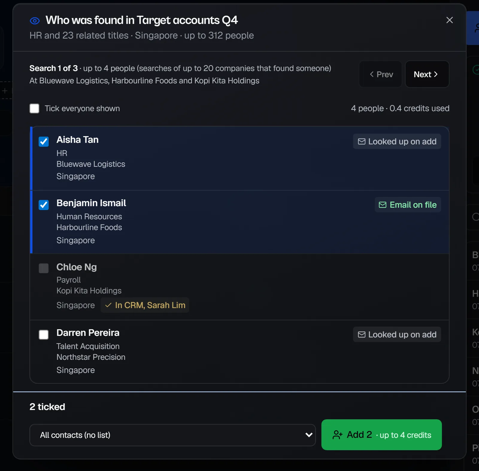Untick Aisha Tan's checkbox
The image size is (479, 471).
coord(44,142)
